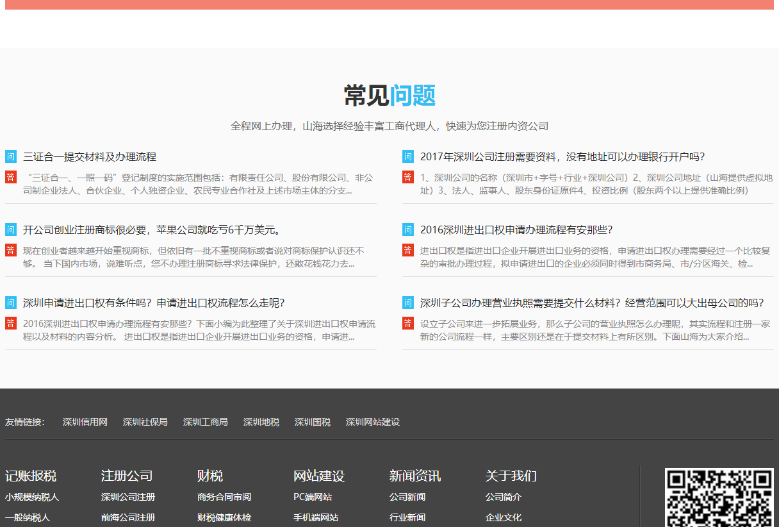Click the red 答 icon beside 深圳公司的名称 answer

(408, 177)
